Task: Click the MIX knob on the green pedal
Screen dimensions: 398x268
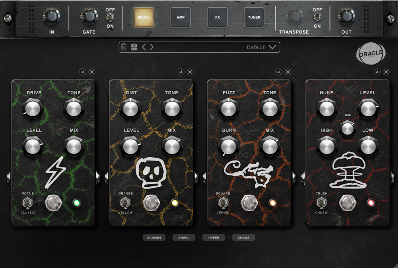Action: 74,147
